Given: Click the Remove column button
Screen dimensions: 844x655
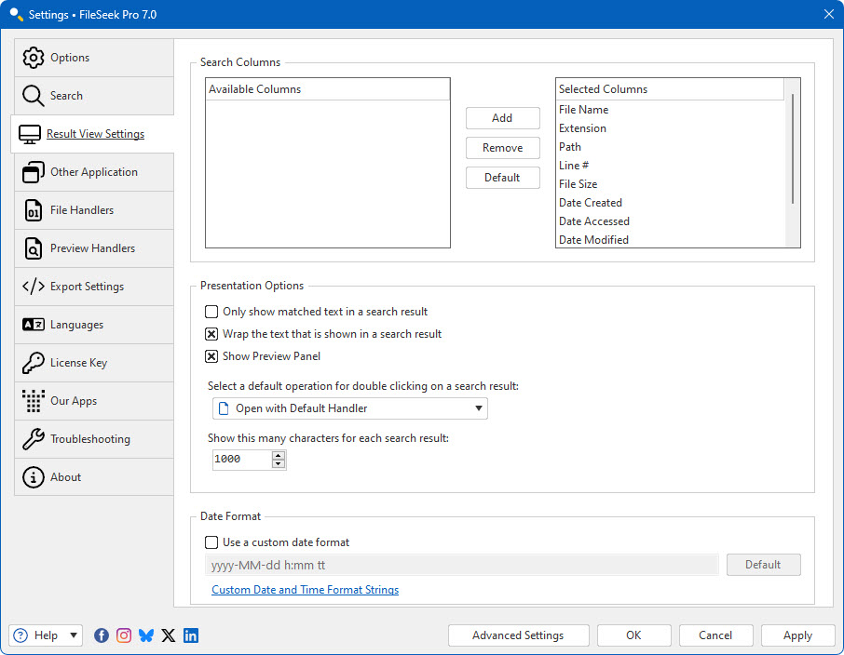Looking at the screenshot, I should tap(503, 148).
